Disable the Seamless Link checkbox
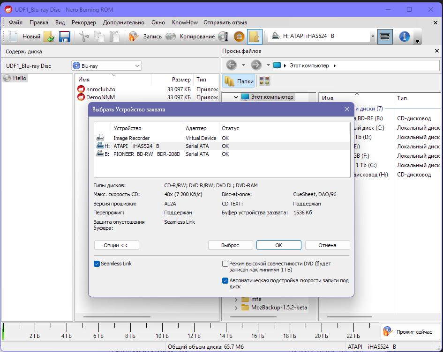This screenshot has height=352, width=443. [x=97, y=264]
